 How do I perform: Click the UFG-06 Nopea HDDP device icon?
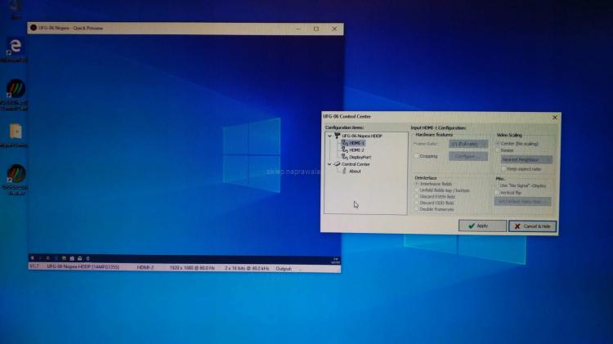(x=337, y=136)
